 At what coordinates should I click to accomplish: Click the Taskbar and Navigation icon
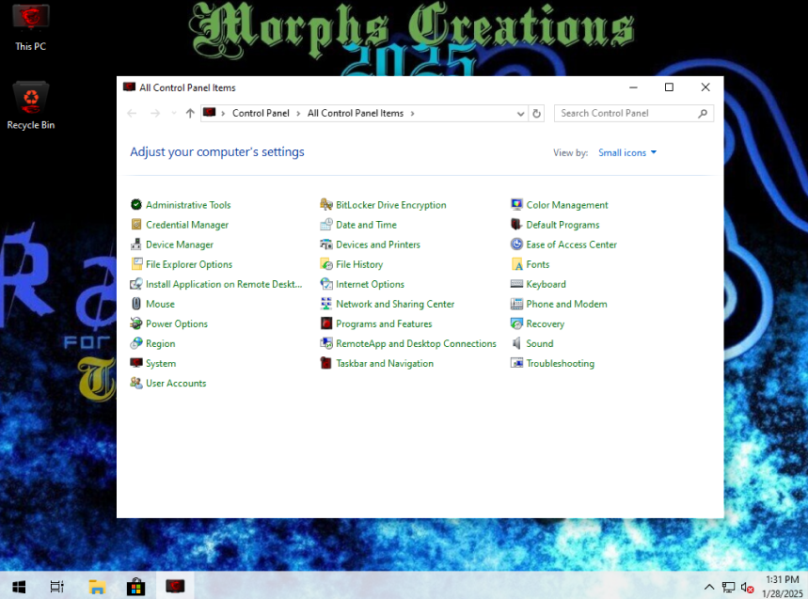[x=326, y=363]
